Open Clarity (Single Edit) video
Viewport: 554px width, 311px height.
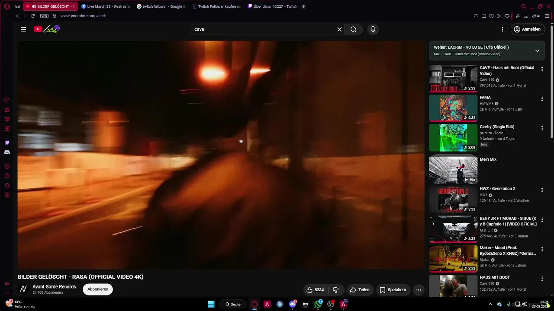pos(453,138)
